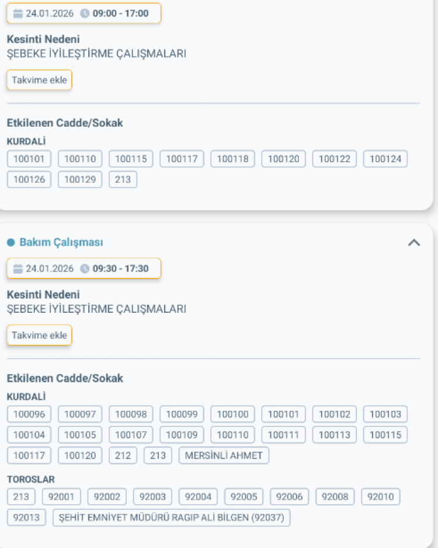Viewport: 438px width, 548px height.
Task: Choose street tag 100129
Action: [x=80, y=179]
